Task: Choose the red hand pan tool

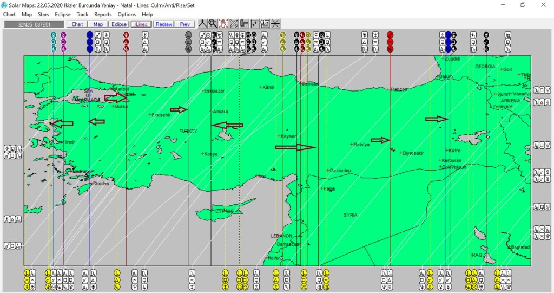Action: pos(223,24)
